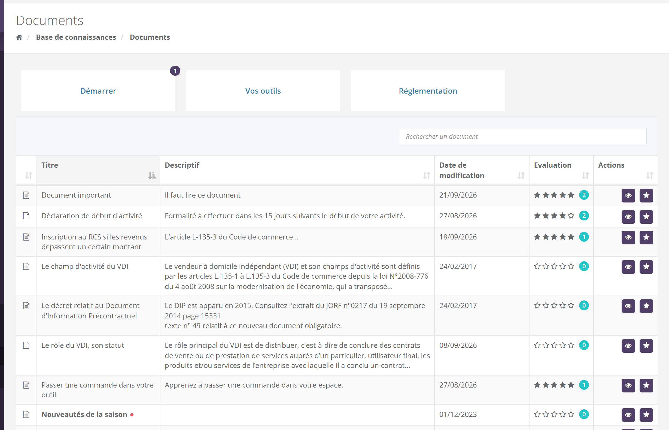Open the Démarrer category tab
This screenshot has width=669, height=430.
98,91
